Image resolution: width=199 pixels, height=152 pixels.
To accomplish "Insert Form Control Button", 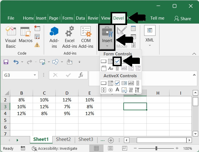I will 103,61.
